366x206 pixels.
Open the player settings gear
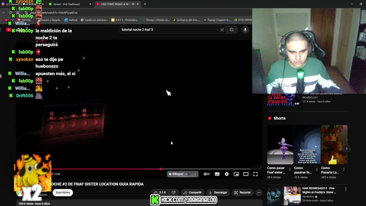(227, 174)
